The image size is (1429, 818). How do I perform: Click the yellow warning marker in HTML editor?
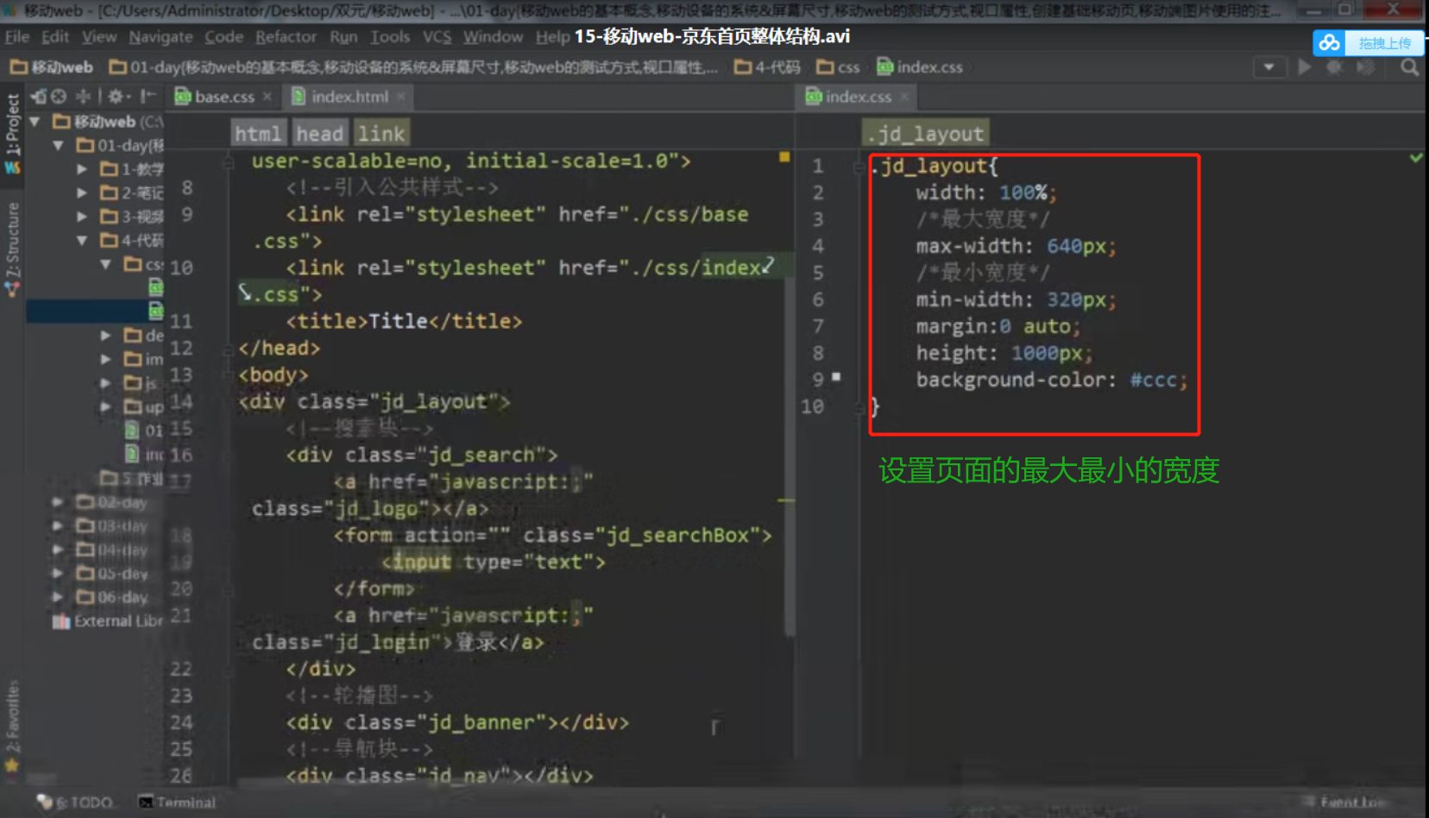(784, 157)
